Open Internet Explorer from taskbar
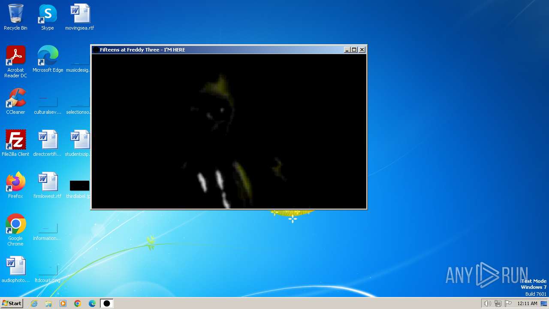The image size is (549, 309). pos(34,303)
